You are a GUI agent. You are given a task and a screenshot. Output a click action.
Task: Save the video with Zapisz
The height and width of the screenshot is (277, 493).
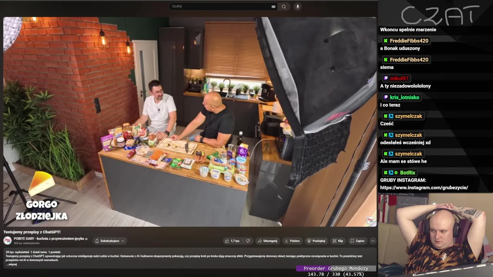(357, 241)
